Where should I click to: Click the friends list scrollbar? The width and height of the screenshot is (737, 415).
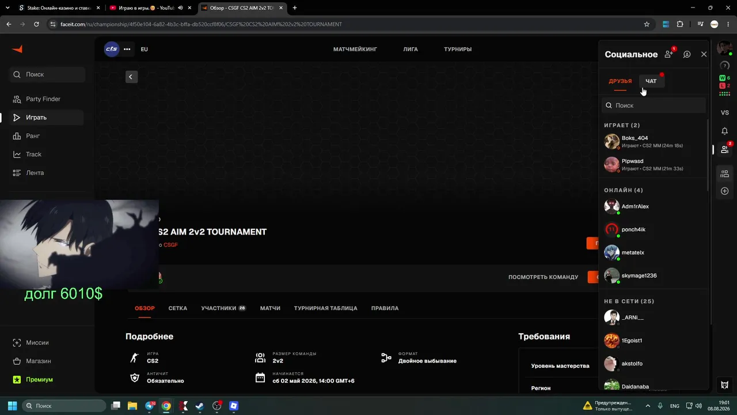[x=708, y=156]
